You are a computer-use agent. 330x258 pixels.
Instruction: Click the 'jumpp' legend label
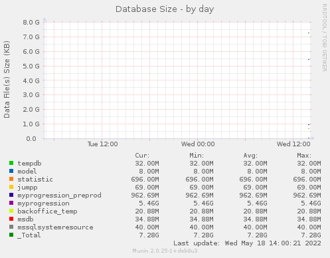27,188
